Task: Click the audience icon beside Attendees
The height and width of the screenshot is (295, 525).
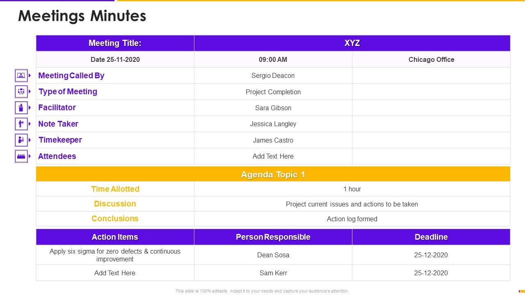Action: pos(21,156)
